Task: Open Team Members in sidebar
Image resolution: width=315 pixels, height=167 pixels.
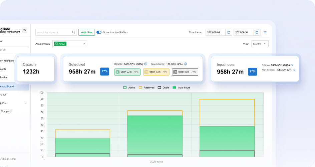Action: tap(7, 61)
